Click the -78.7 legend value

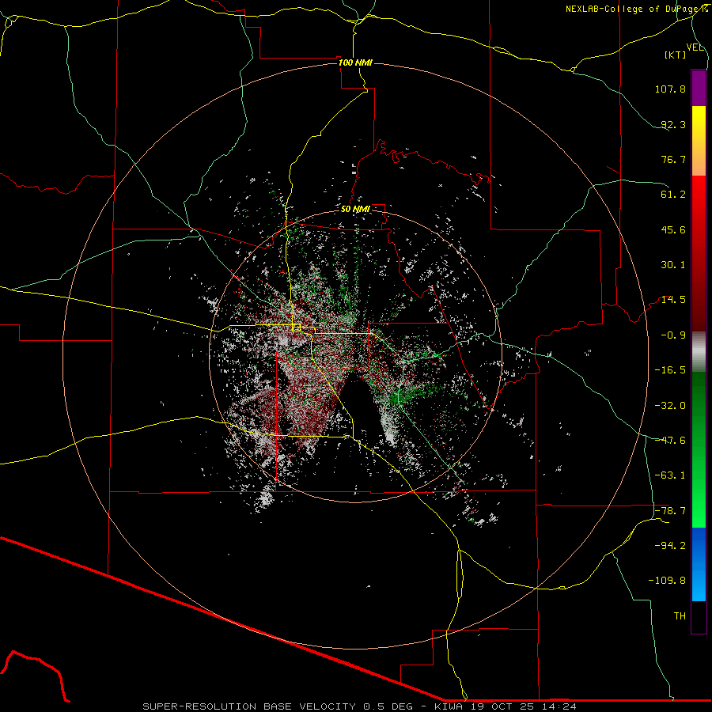[670, 511]
